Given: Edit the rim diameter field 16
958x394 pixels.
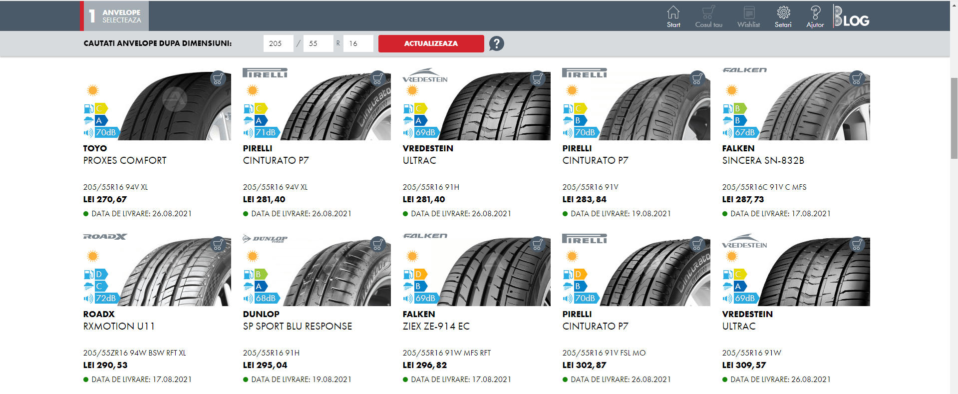Looking at the screenshot, I should pyautogui.click(x=358, y=43).
